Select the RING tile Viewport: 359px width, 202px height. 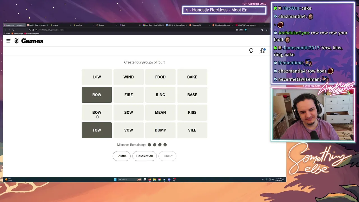(x=160, y=95)
